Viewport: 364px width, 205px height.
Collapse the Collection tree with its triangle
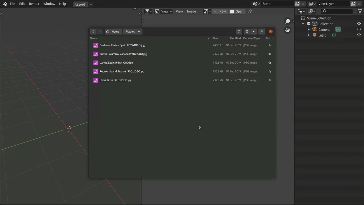point(303,24)
